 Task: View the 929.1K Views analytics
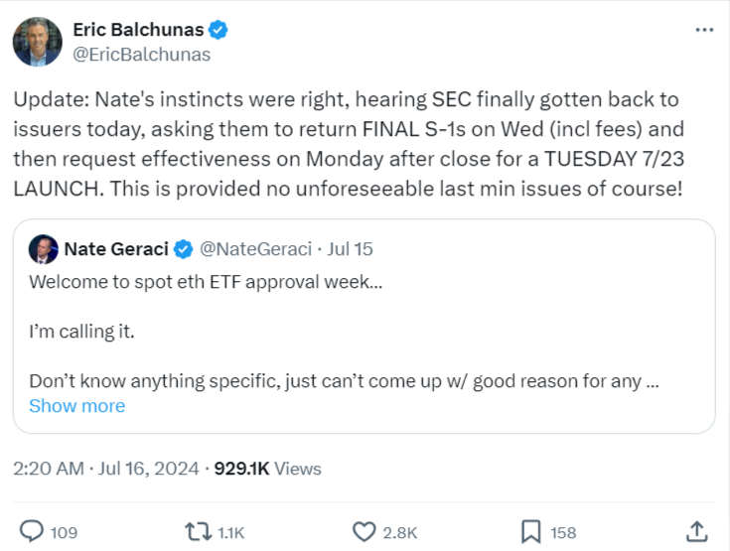(x=268, y=469)
